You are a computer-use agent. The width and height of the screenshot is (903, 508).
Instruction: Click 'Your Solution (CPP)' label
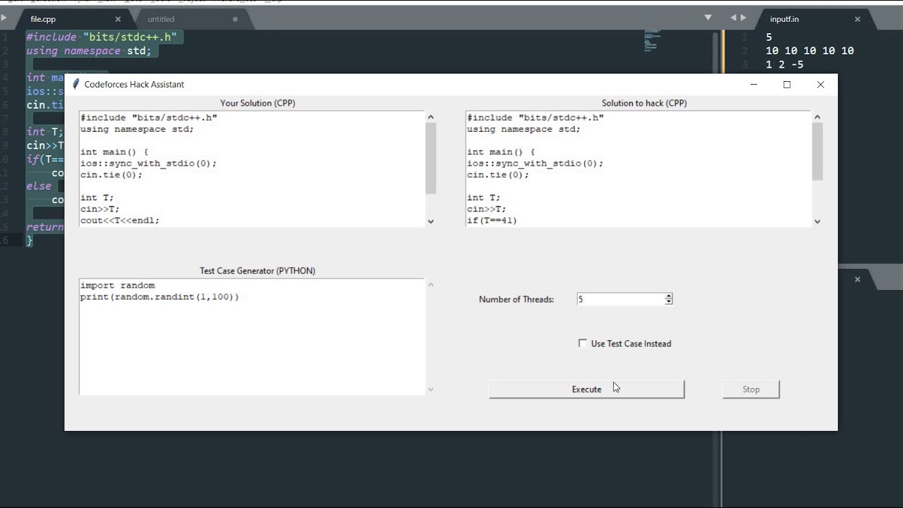(257, 103)
